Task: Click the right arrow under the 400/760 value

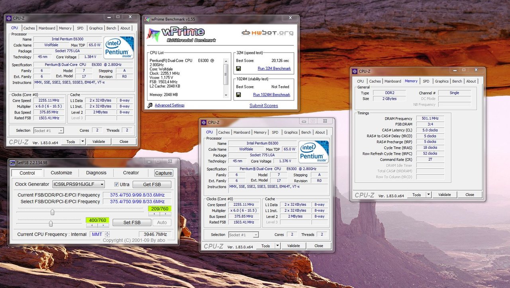Action: (103, 225)
